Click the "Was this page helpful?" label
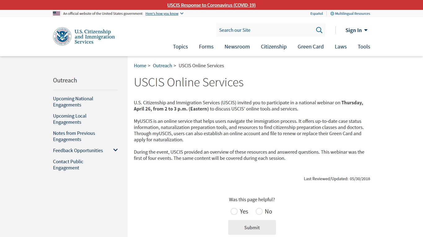 coord(252,200)
